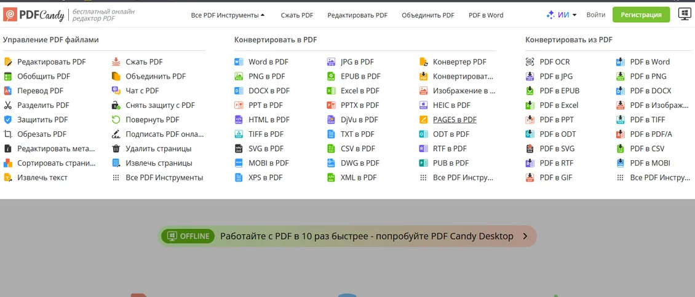Screen dimensions: 695x297
Task: Click the rotate icon for Повернуть PDF
Action: pyautogui.click(x=116, y=120)
